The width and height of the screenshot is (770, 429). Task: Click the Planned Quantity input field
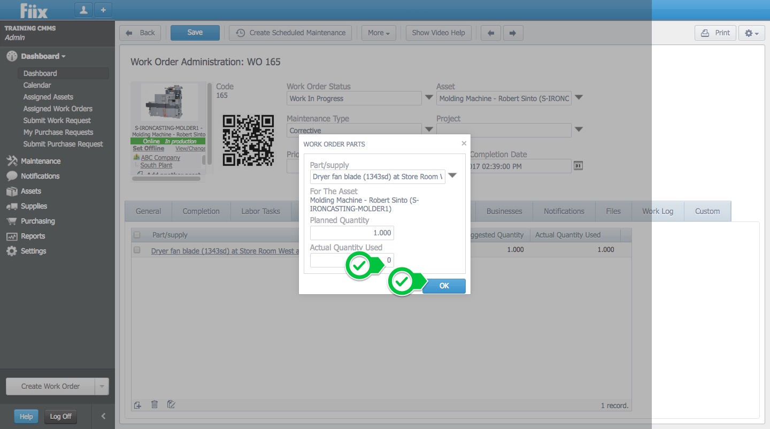coord(352,233)
